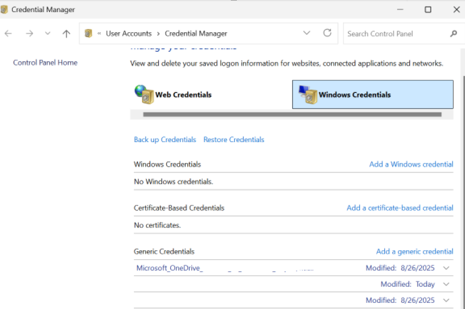465x309 pixels.
Task: Click the address bar vault icon
Action: pos(88,33)
